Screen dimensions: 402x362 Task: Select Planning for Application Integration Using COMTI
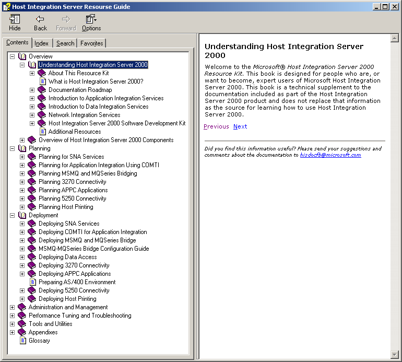[x=99, y=165]
